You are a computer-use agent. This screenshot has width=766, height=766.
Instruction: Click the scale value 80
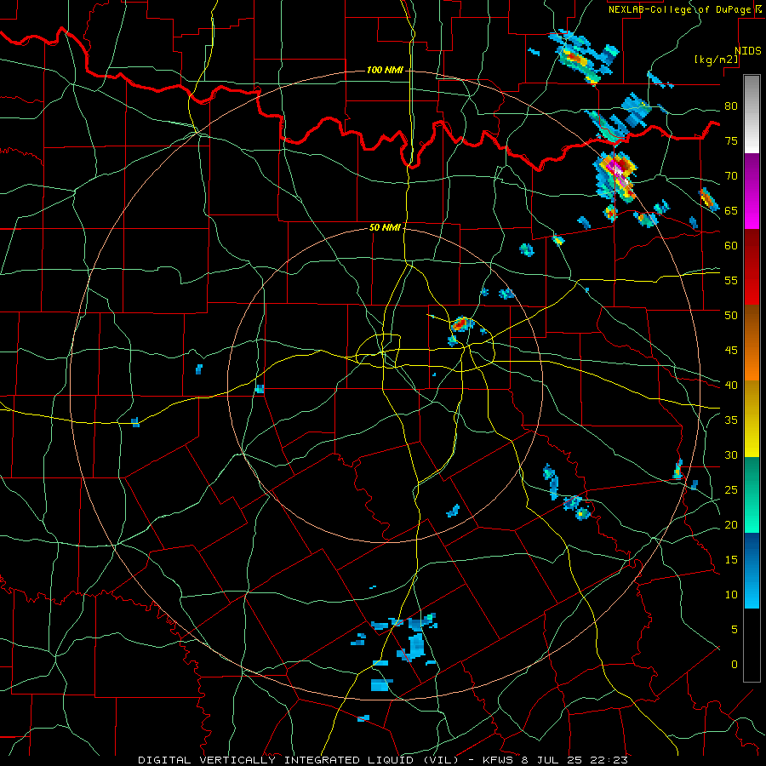pos(731,106)
